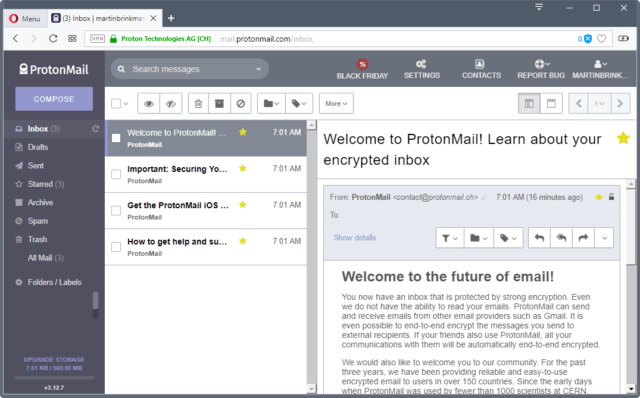Check the Important: Securing message checkbox
The height and width of the screenshot is (398, 640).
tap(116, 174)
